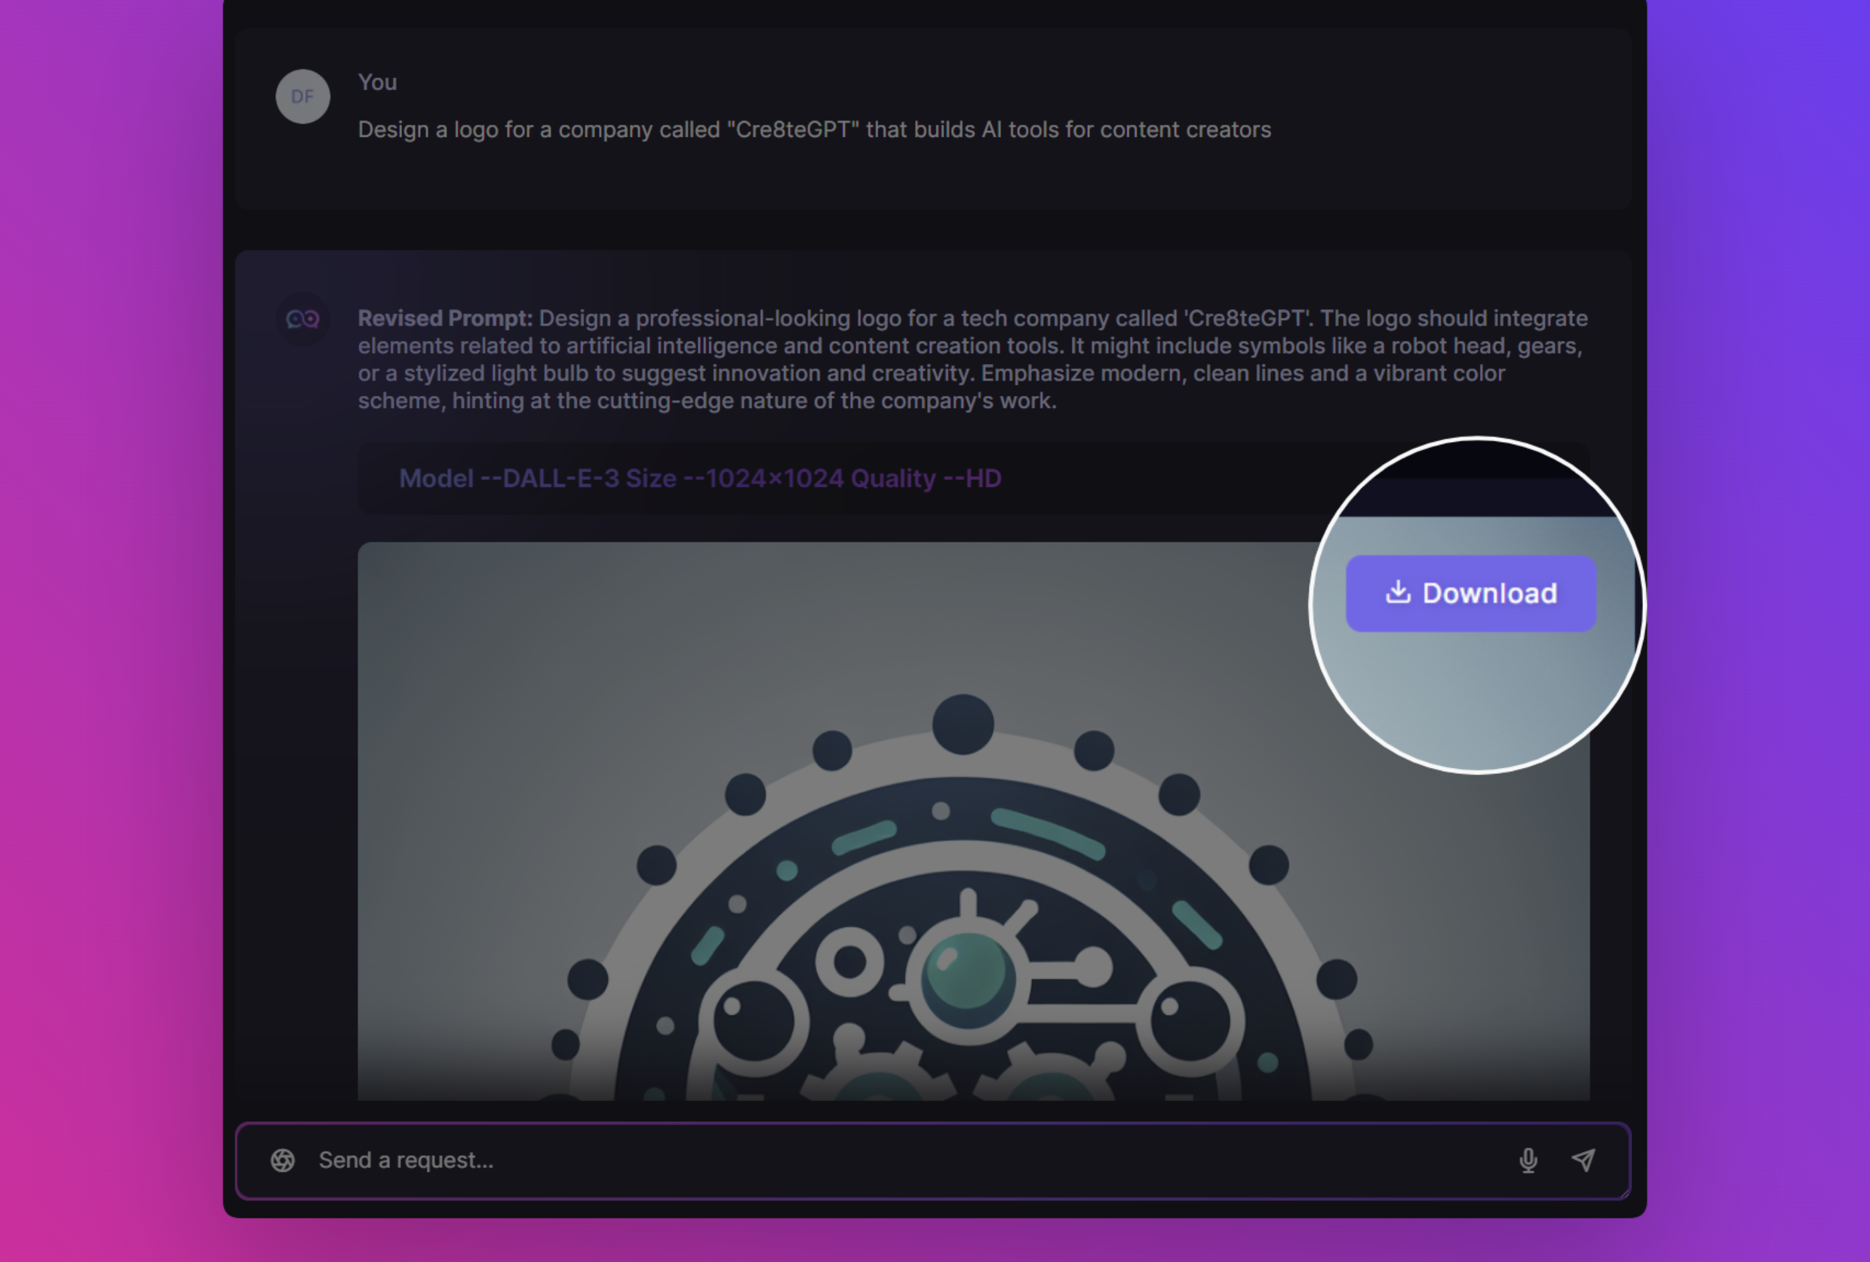Select the 'Model --DALL-E-3 Size --1024×1024 Quality --HD' text
Screen dimensions: 1870x1262
700,479
